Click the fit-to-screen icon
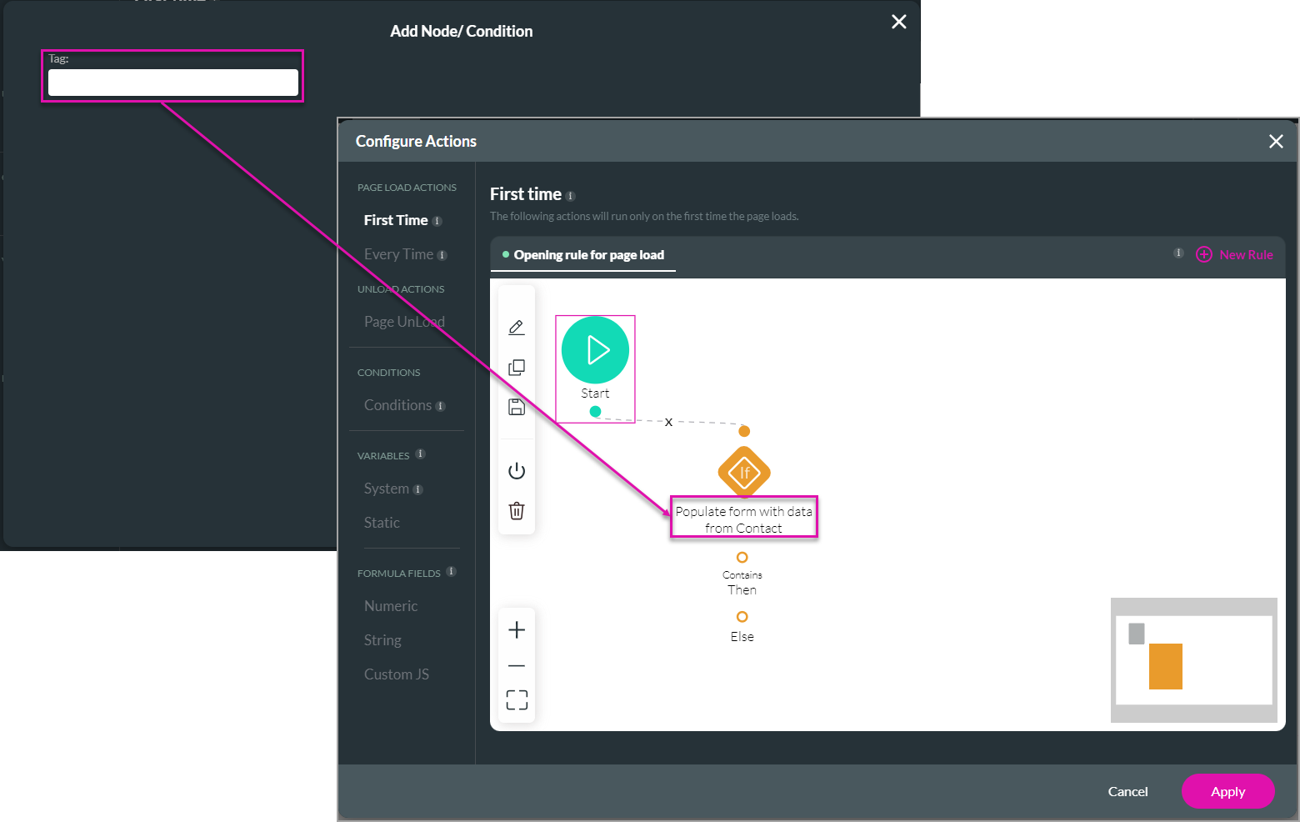 click(517, 699)
